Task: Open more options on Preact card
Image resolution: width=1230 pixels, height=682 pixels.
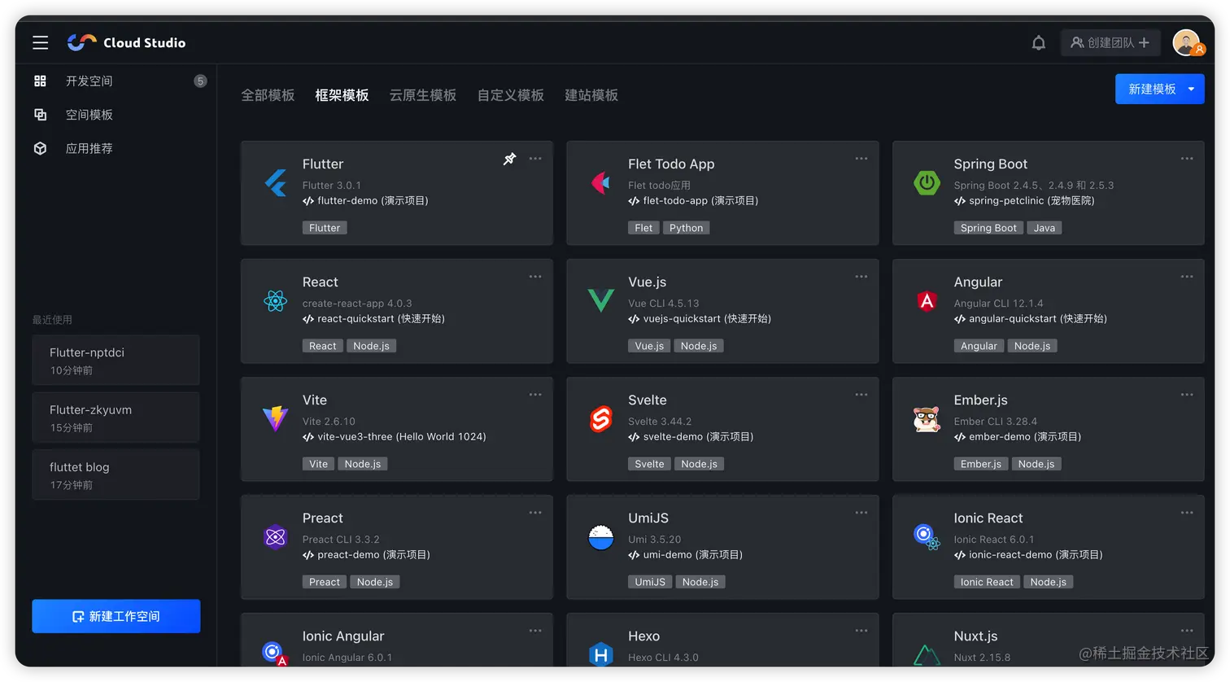Action: pos(535,513)
